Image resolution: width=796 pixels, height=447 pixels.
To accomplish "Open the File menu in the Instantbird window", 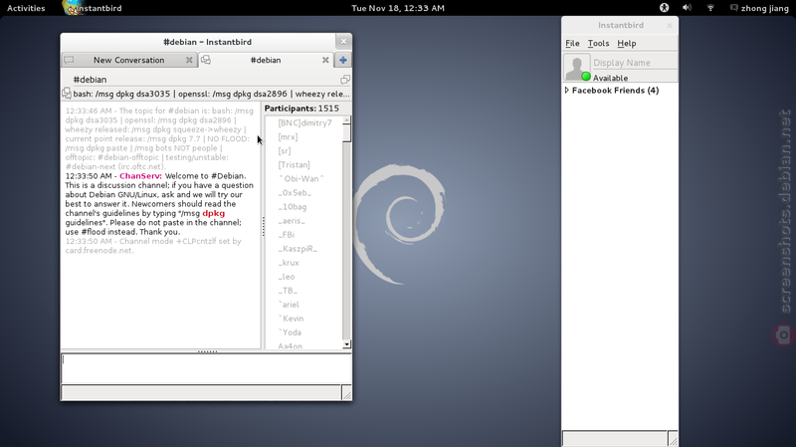I will (x=572, y=43).
